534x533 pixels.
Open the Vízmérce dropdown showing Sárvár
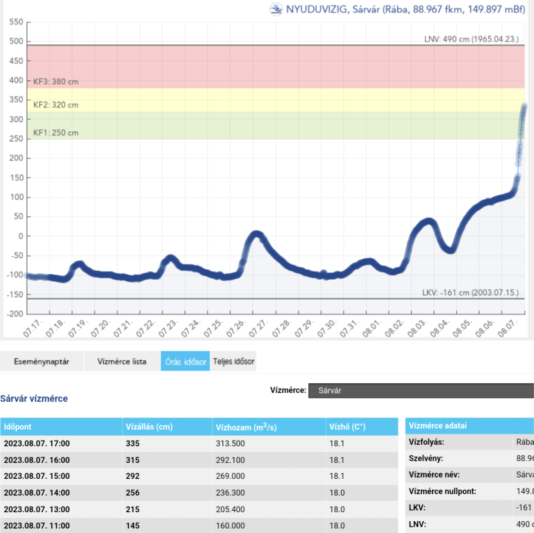pyautogui.click(x=420, y=391)
